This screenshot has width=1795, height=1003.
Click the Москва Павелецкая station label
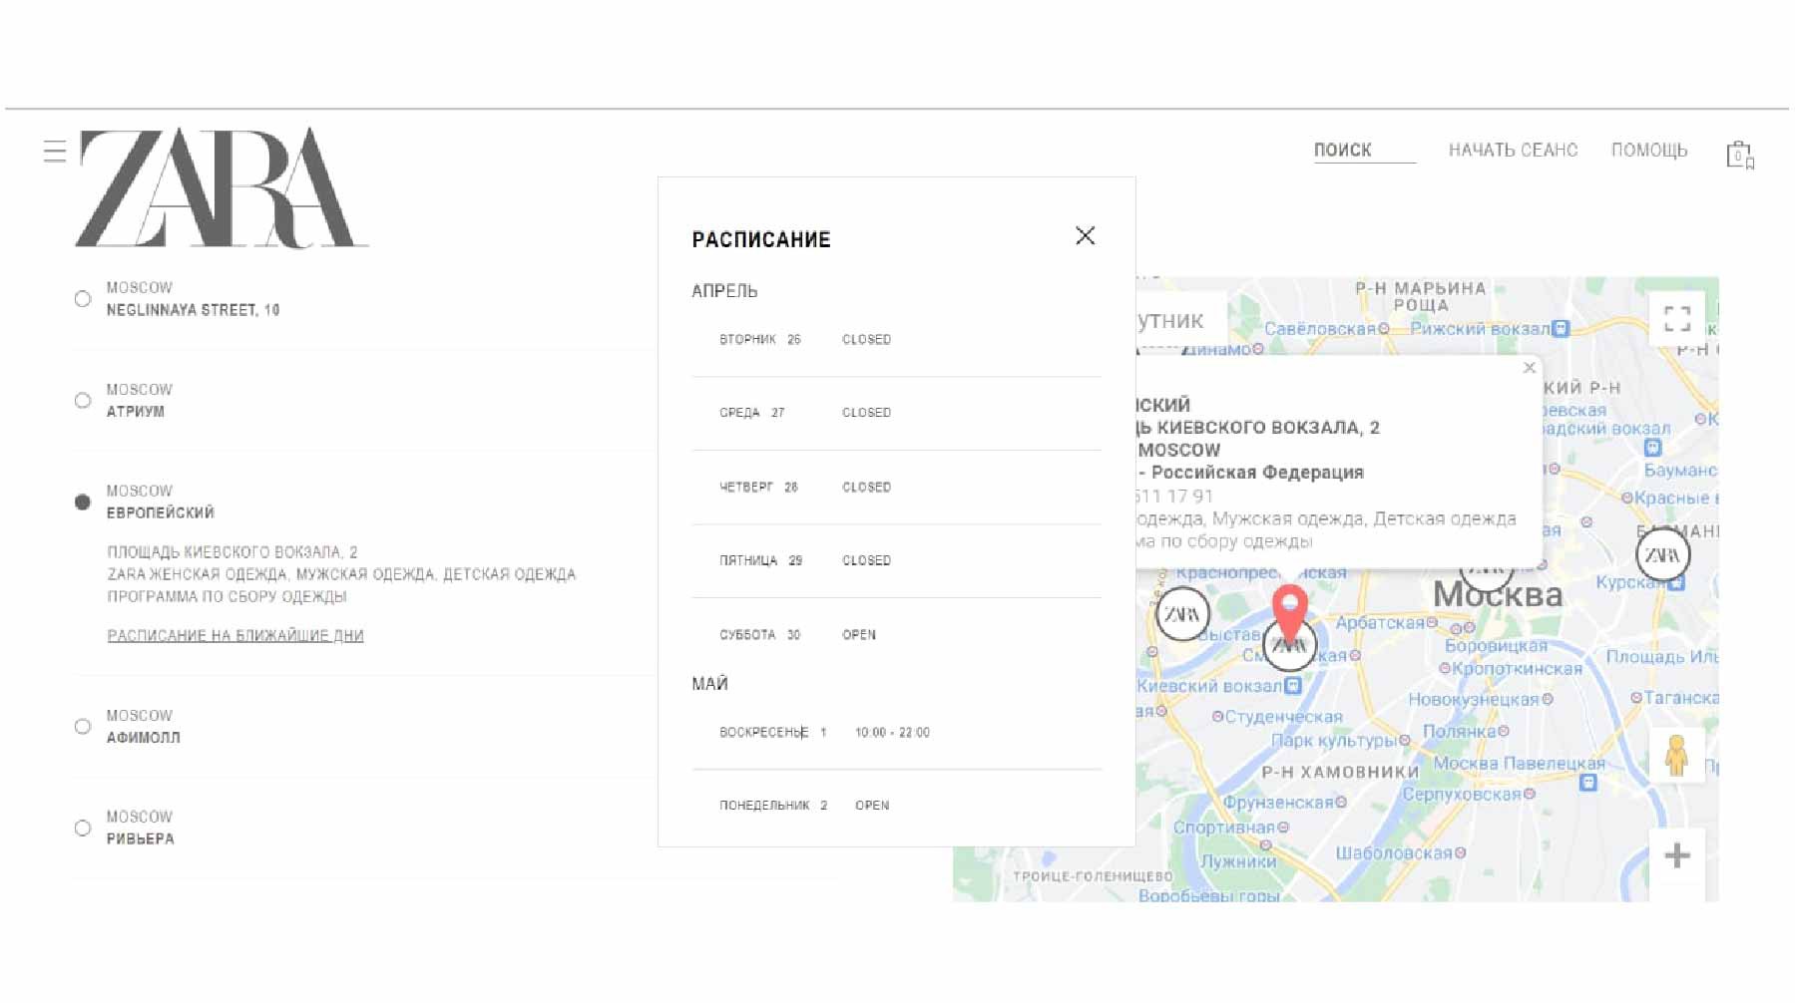coord(1520,764)
